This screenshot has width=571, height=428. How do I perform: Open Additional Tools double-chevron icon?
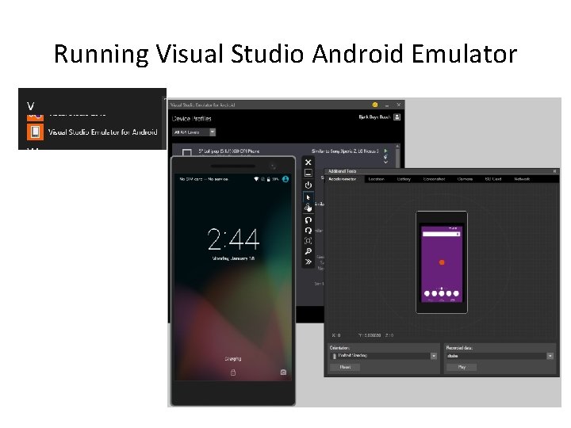(308, 262)
